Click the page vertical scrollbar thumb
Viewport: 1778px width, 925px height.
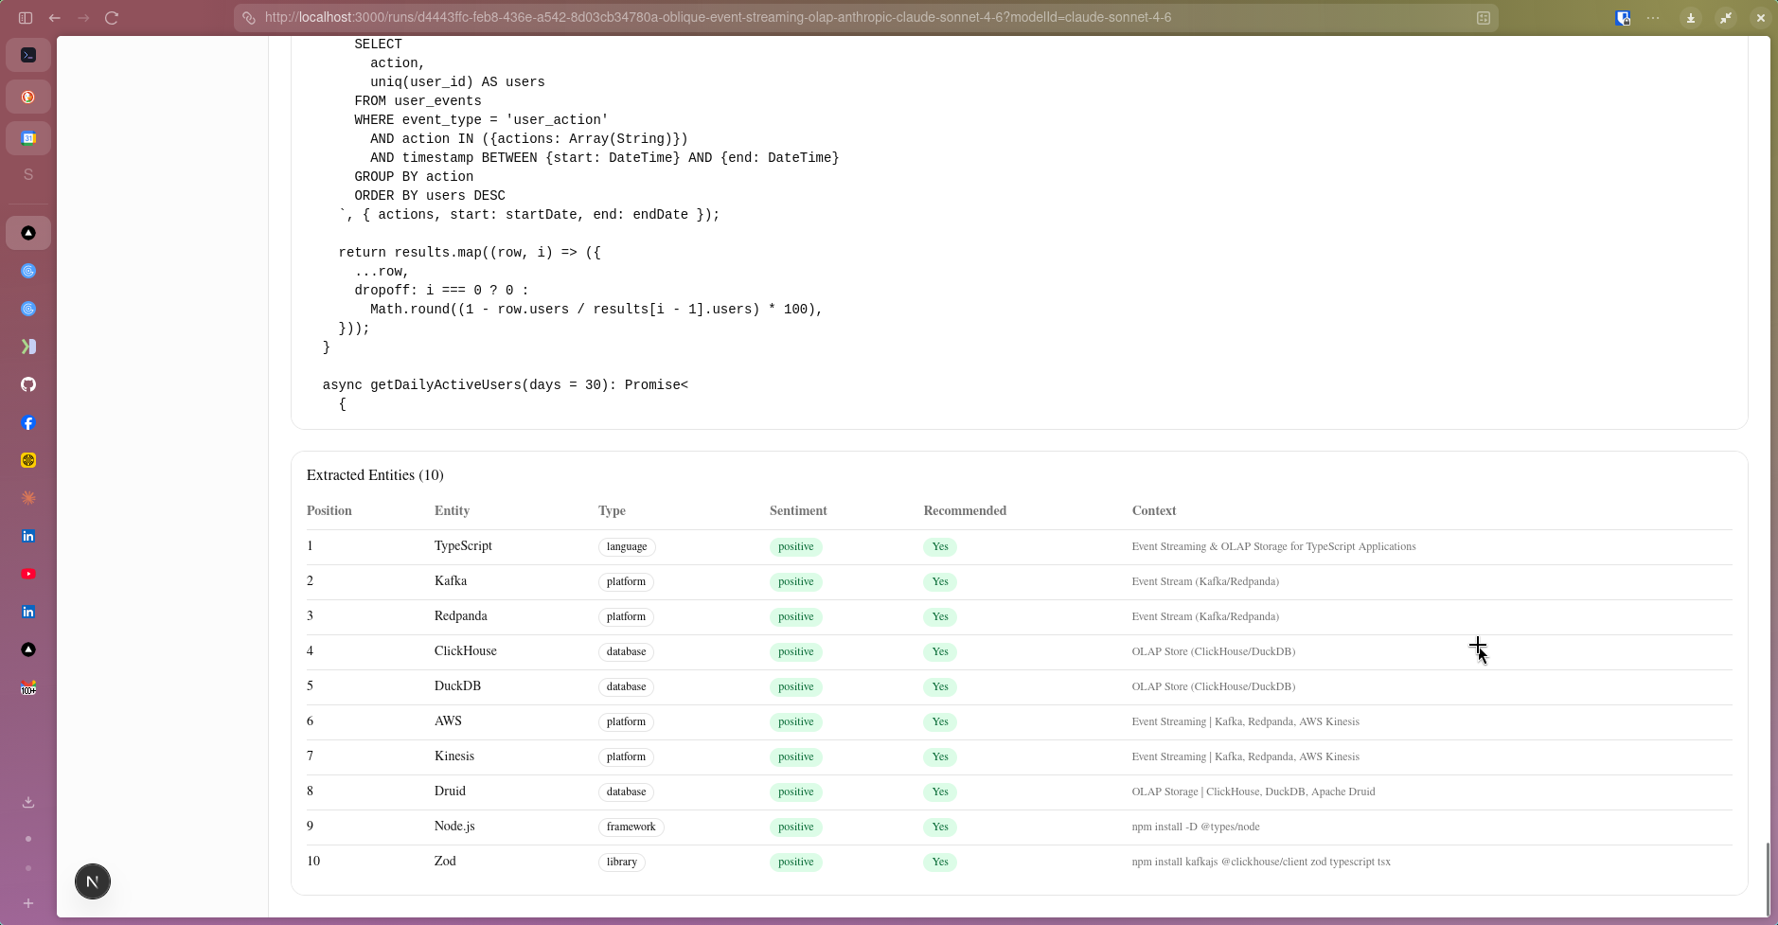[1767, 878]
